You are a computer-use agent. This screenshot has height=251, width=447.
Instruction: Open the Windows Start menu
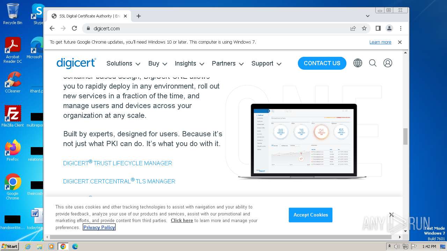[9, 246]
